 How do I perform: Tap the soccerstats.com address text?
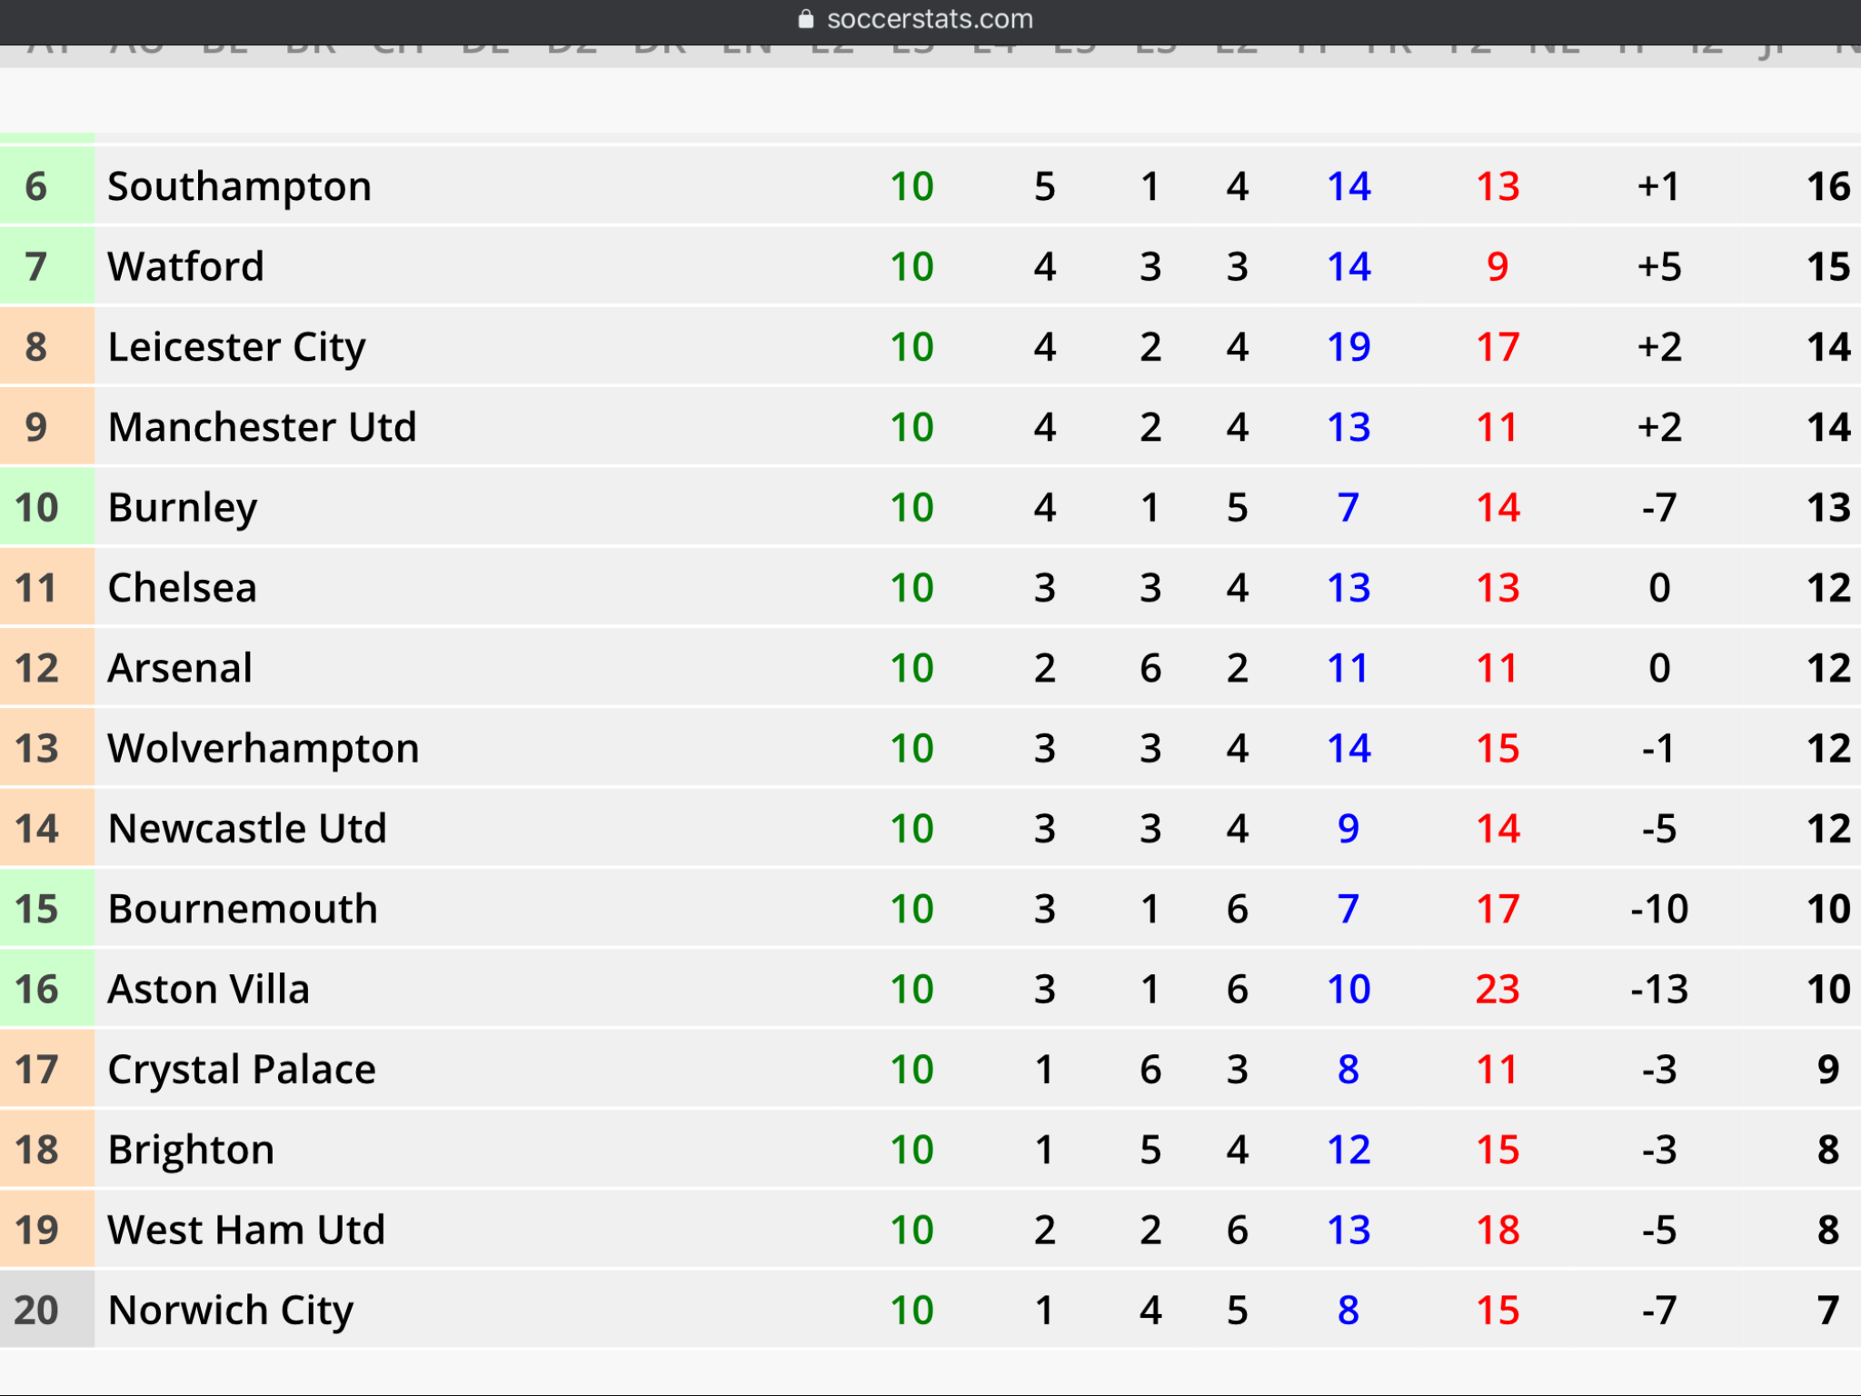point(930,19)
